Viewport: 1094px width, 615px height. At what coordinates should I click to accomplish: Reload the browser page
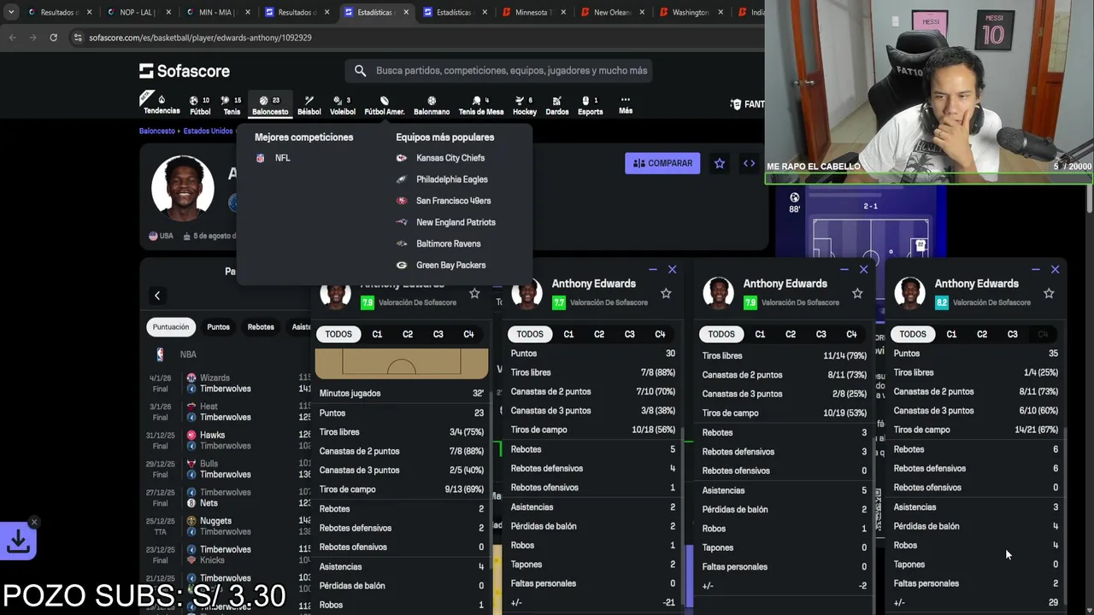tap(53, 38)
